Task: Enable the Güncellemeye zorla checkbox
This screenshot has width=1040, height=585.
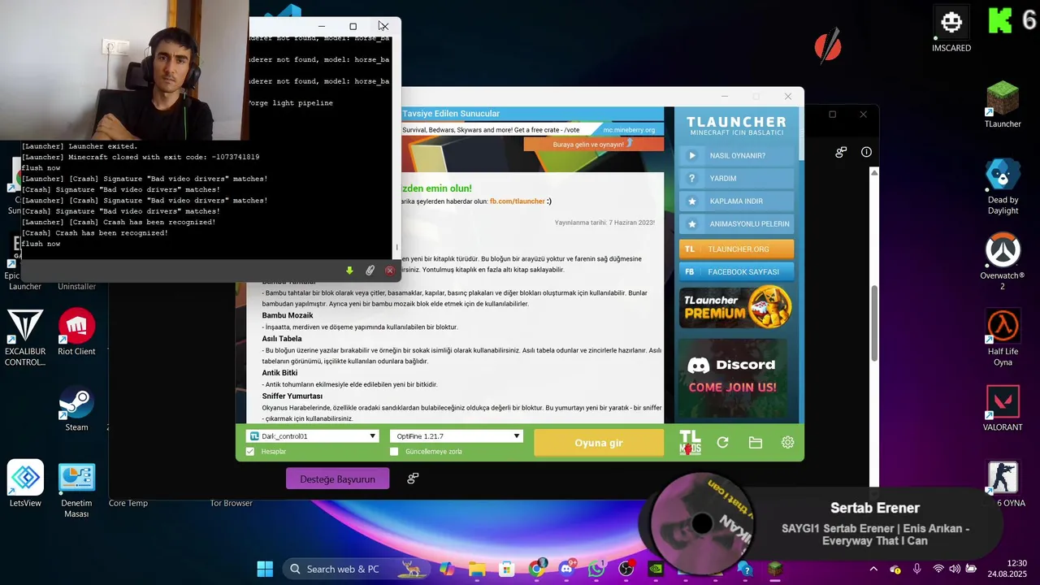Action: tap(394, 452)
